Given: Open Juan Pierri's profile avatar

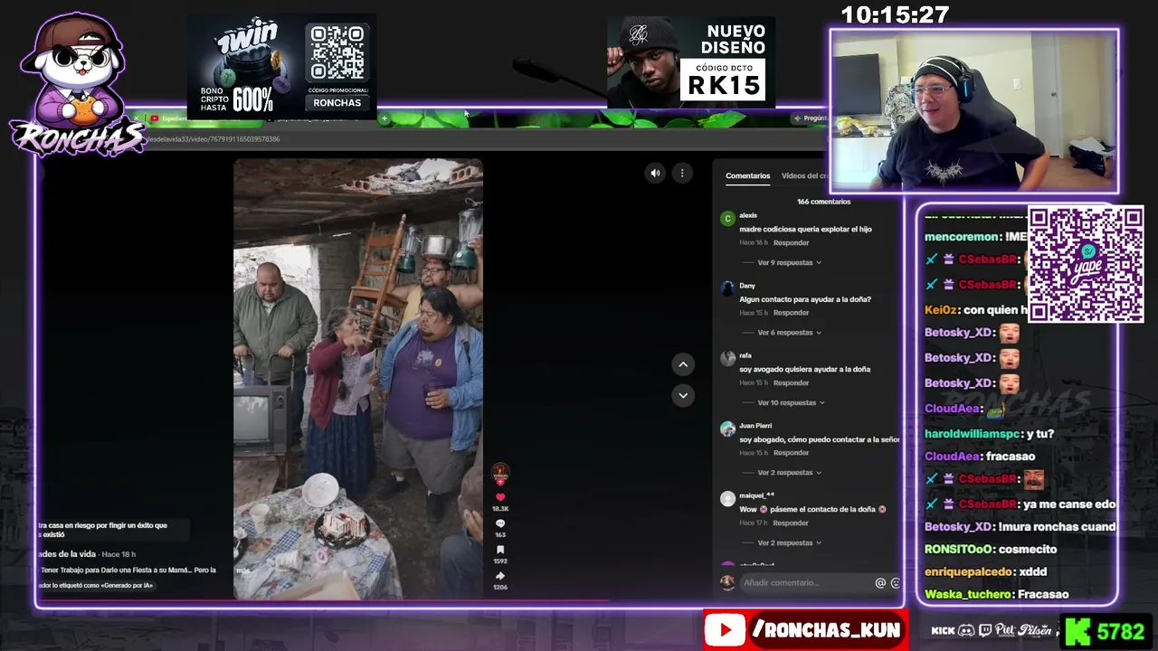Looking at the screenshot, I should pyautogui.click(x=727, y=429).
